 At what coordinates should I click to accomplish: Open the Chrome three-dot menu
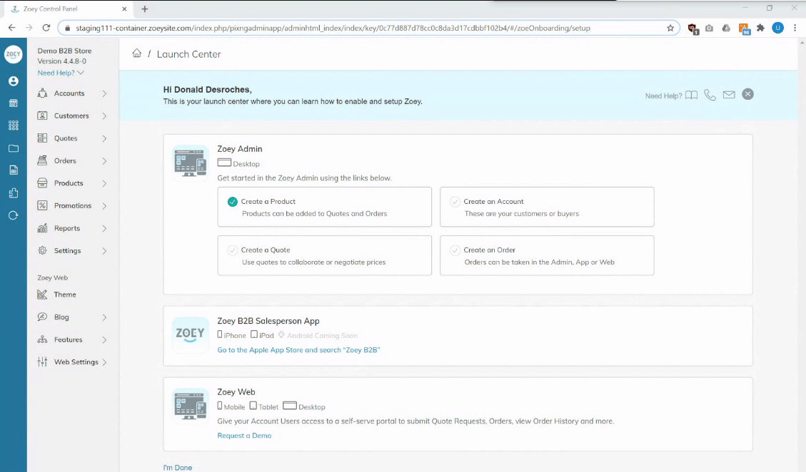[795, 29]
